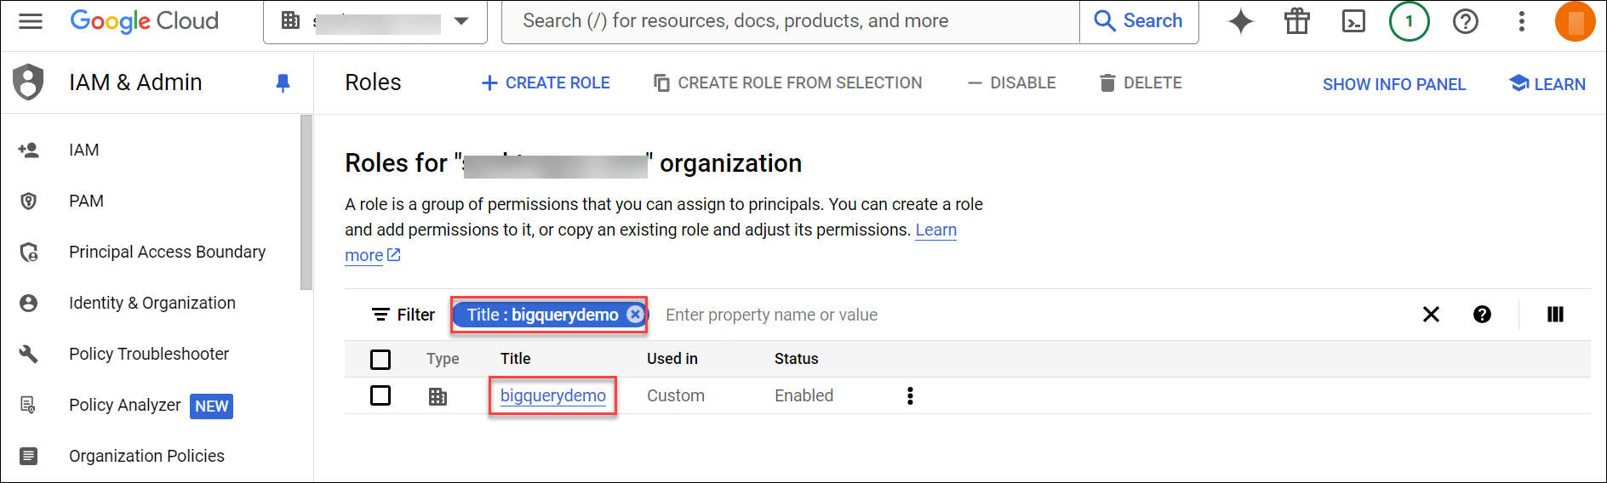Click the PAM shield sidebar icon
The image size is (1607, 483).
[x=29, y=202]
